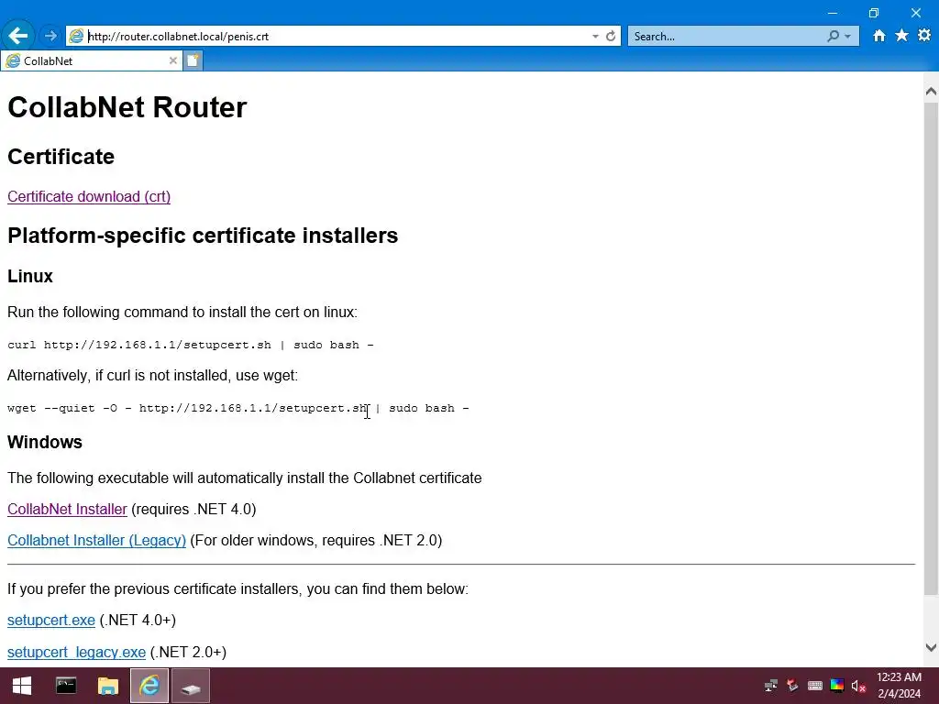Viewport: 939px width, 704px height.
Task: Open Favorites star icon
Action: (x=901, y=36)
